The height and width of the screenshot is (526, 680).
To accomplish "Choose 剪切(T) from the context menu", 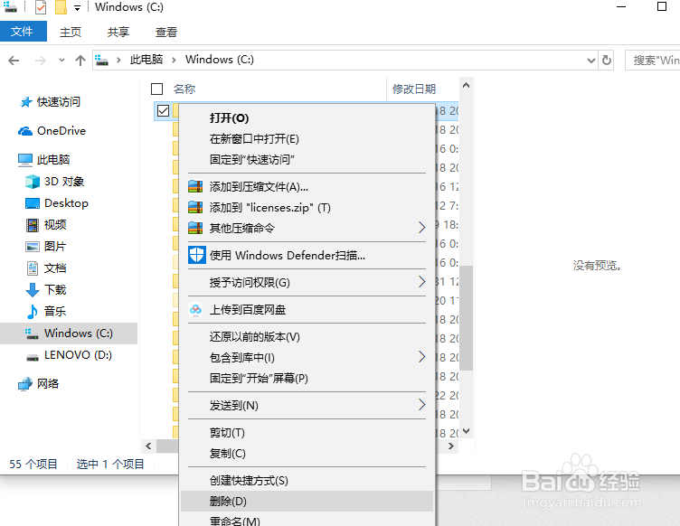I will click(x=307, y=433).
